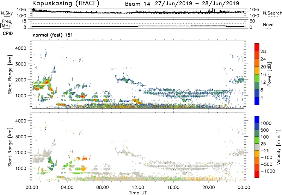Click the '−100' Velocity colorbar tick label

click(x=266, y=157)
